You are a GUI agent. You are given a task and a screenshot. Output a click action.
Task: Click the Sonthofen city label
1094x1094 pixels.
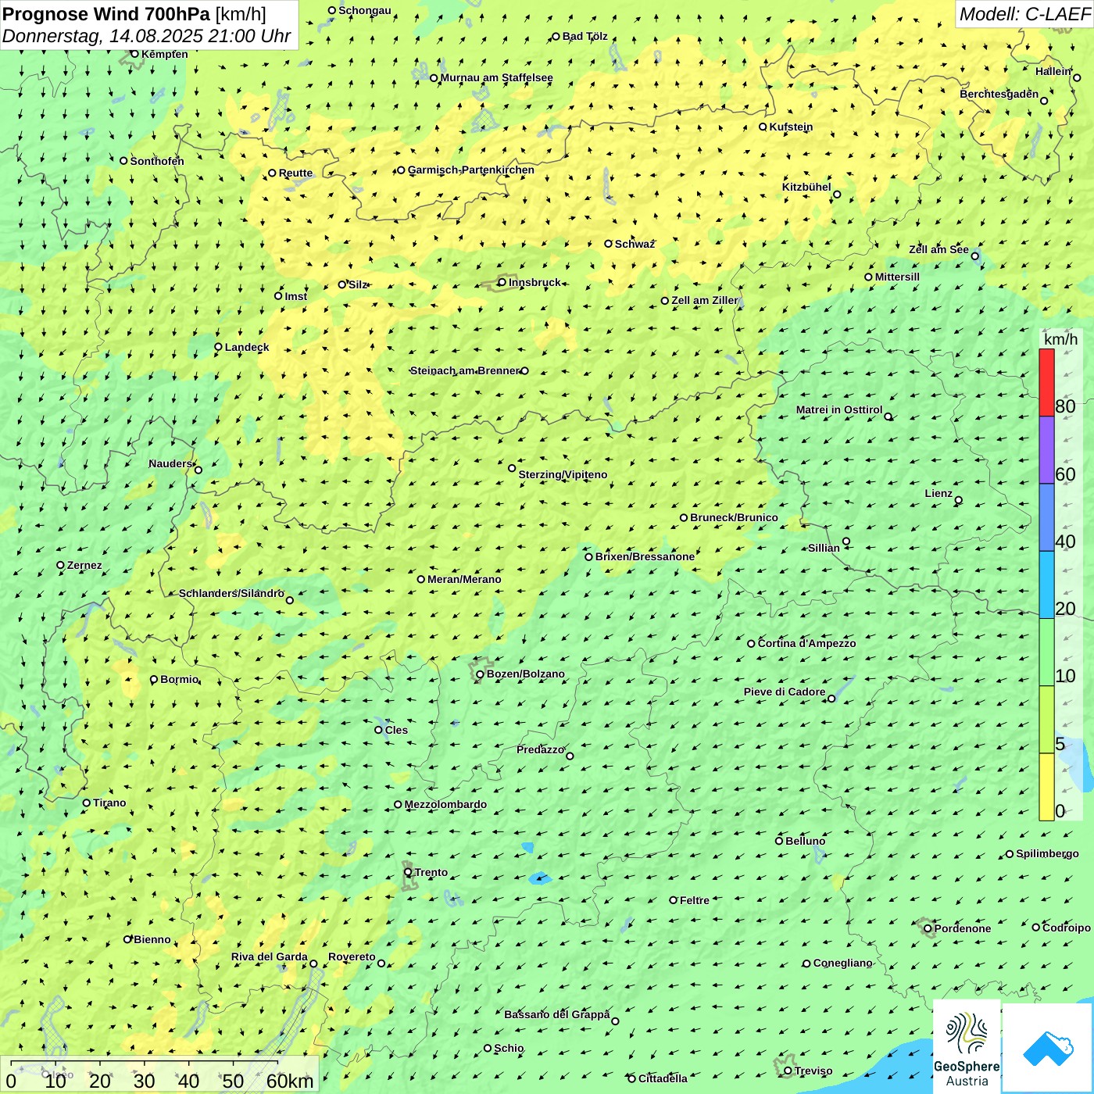[157, 161]
